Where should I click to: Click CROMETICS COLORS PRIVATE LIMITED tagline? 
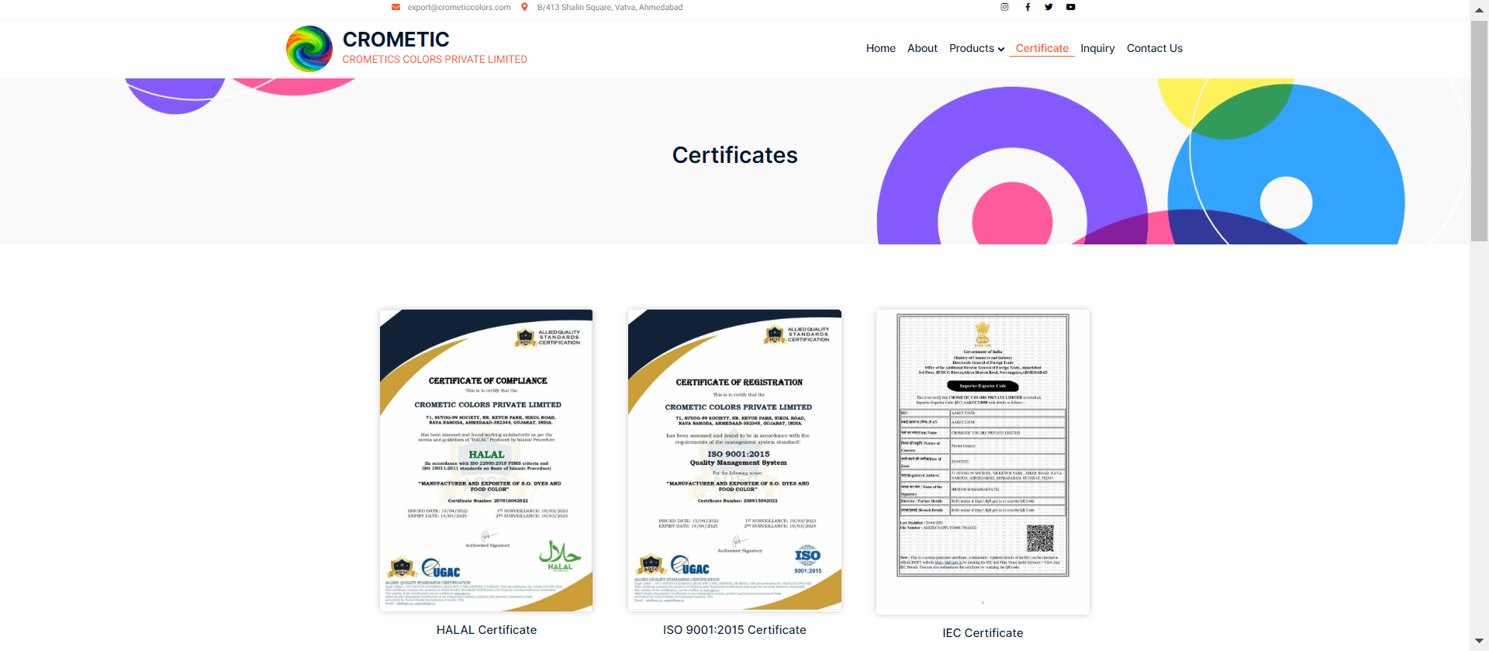coord(434,60)
